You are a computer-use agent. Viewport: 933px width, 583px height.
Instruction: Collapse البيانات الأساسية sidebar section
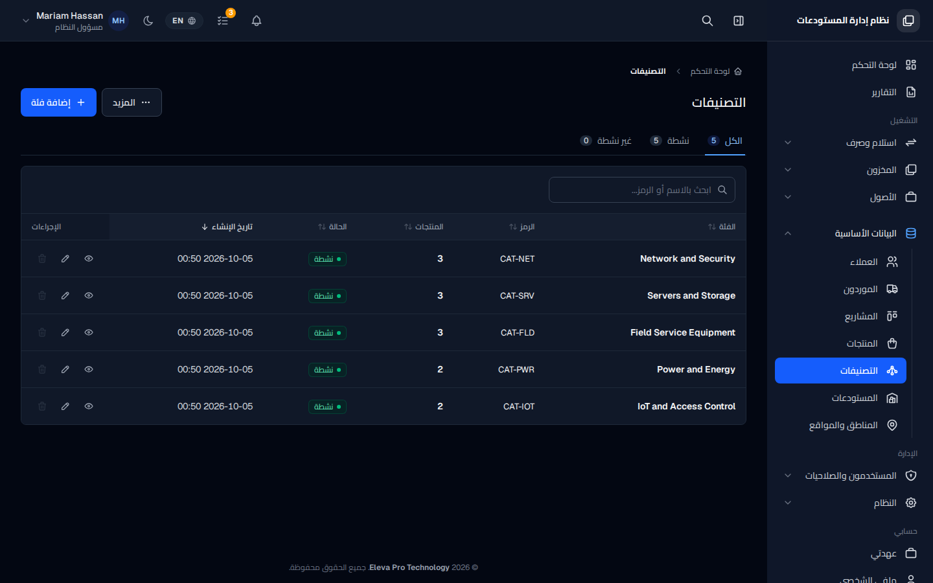pyautogui.click(x=850, y=233)
